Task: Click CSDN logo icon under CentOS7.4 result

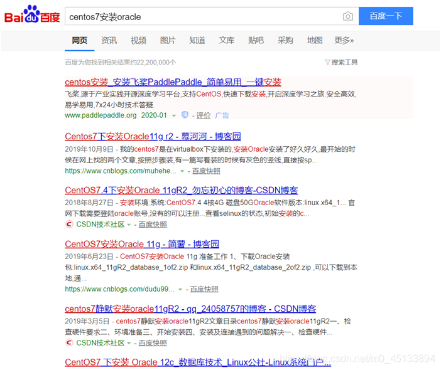Action: [x=69, y=225]
